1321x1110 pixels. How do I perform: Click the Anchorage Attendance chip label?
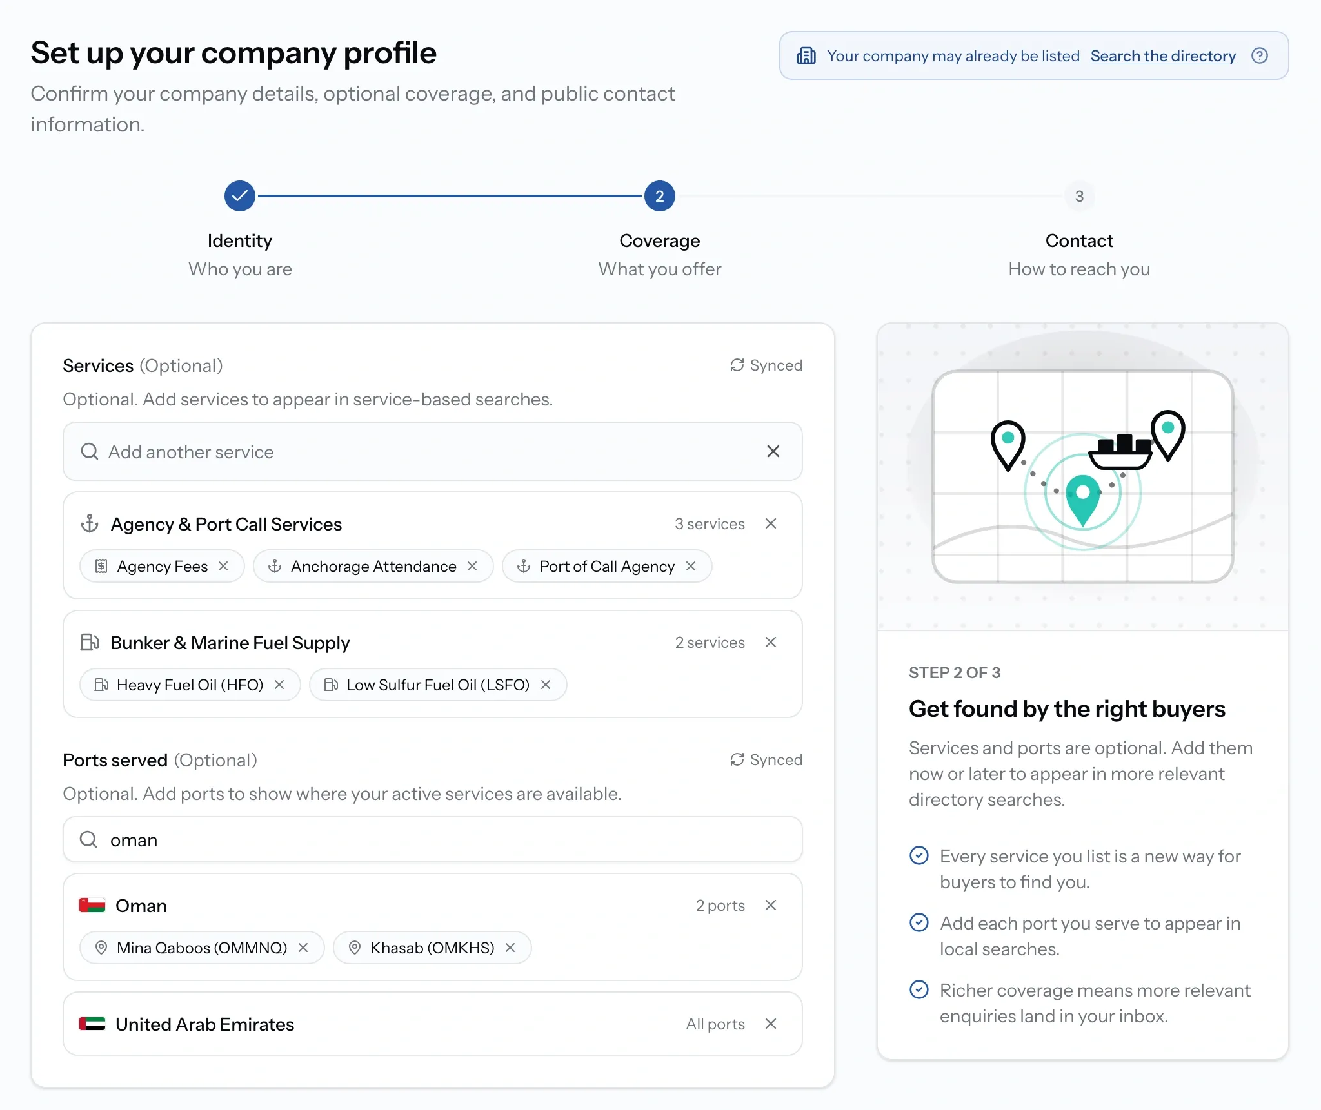pyautogui.click(x=373, y=566)
